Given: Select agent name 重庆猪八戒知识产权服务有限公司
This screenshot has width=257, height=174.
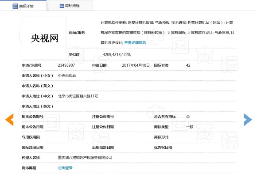Looking at the screenshot, I should (85, 158).
